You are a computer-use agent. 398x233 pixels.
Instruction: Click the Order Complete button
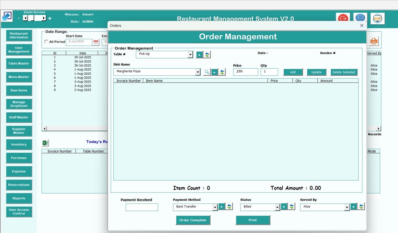193,220
